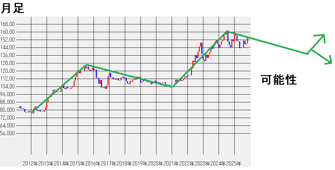This screenshot has width=335, height=170.
Task: Click the 2025年 year label
Action: point(234,163)
